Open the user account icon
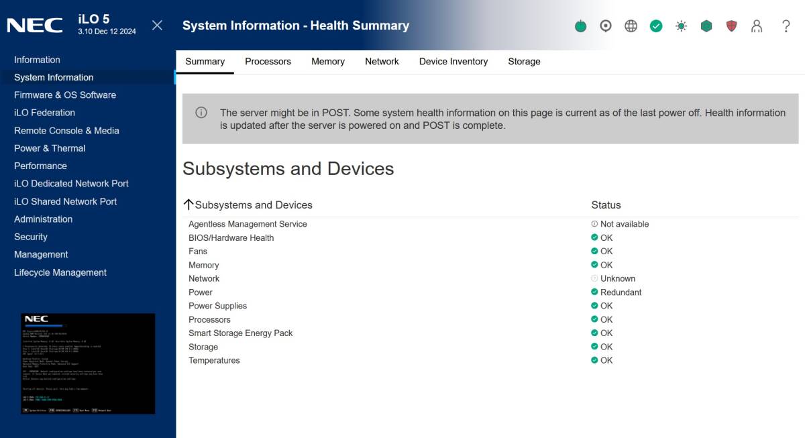This screenshot has height=438, width=805. [x=757, y=26]
